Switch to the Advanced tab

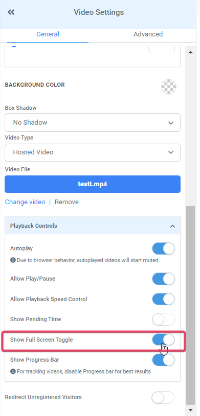[148, 34]
